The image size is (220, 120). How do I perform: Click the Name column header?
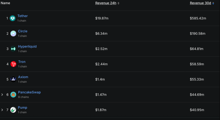(x=6, y=3)
